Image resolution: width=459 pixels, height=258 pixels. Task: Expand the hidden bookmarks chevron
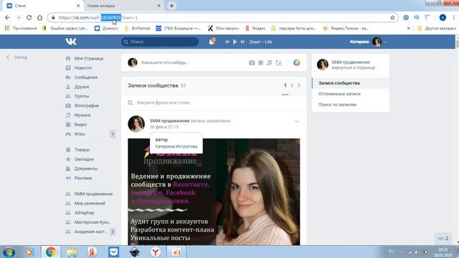[409, 29]
